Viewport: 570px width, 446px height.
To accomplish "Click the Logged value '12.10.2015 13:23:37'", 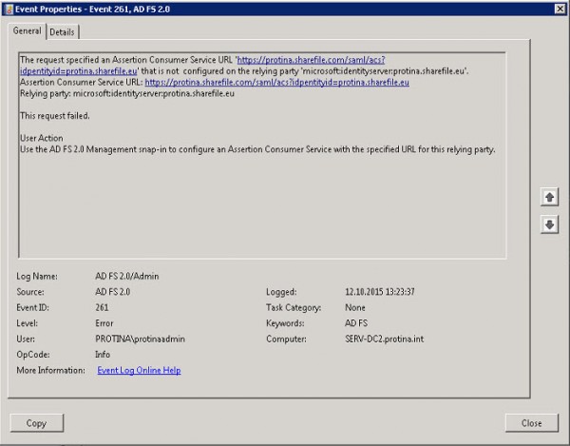I will 379,292.
